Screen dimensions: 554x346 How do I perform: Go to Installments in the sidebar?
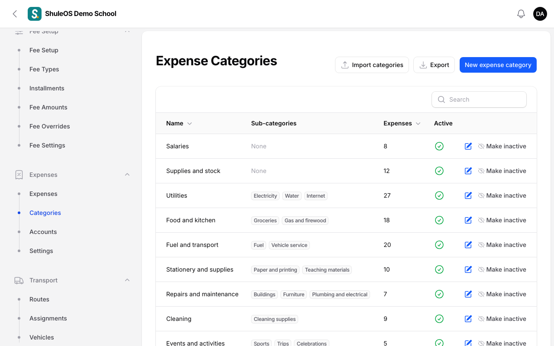[47, 88]
